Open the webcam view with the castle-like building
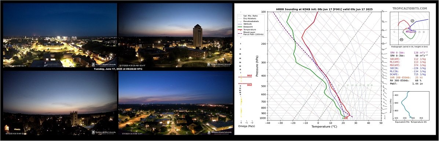This screenshot has height=141, width=439. click(x=60, y=103)
